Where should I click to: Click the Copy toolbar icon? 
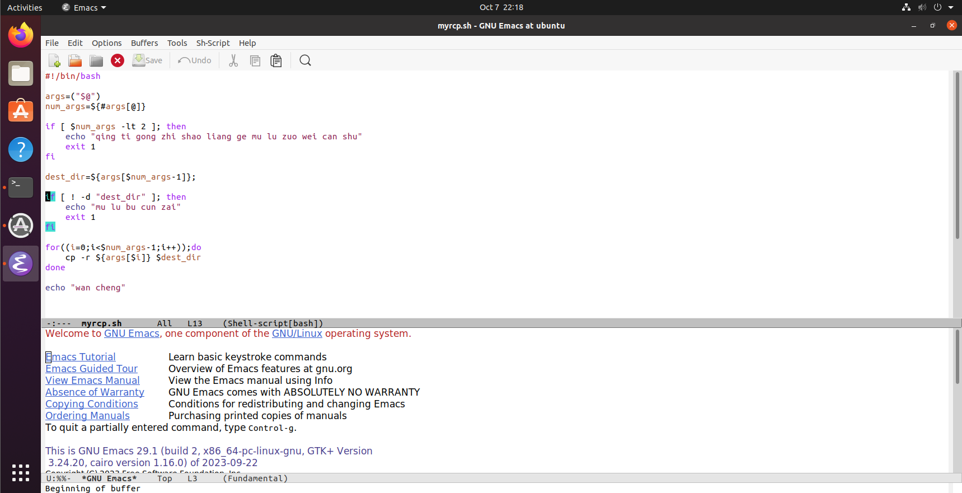click(x=255, y=60)
